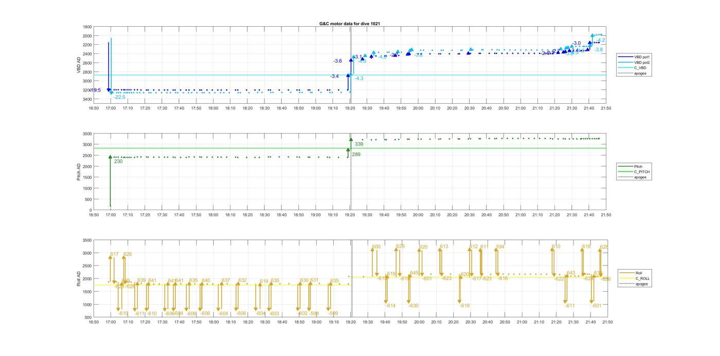
Task: Click the "-630" roll data label
Action: point(413,306)
